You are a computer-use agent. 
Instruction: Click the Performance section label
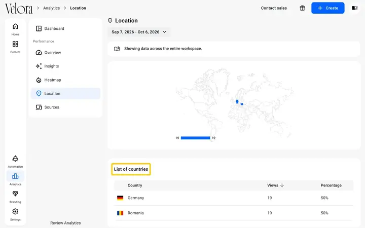coord(44,41)
